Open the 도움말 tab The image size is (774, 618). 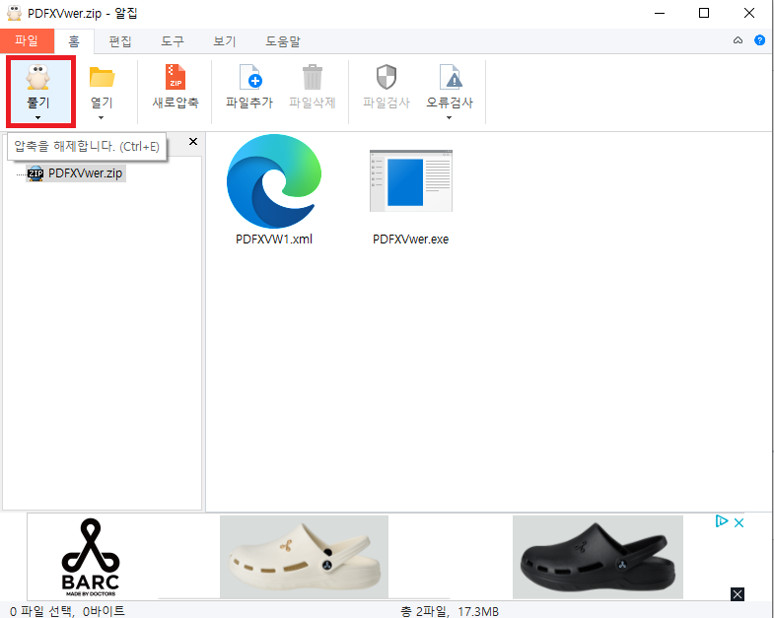283,41
